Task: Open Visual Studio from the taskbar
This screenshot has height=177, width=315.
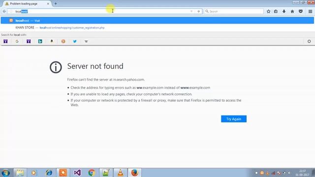Action: coord(77,173)
